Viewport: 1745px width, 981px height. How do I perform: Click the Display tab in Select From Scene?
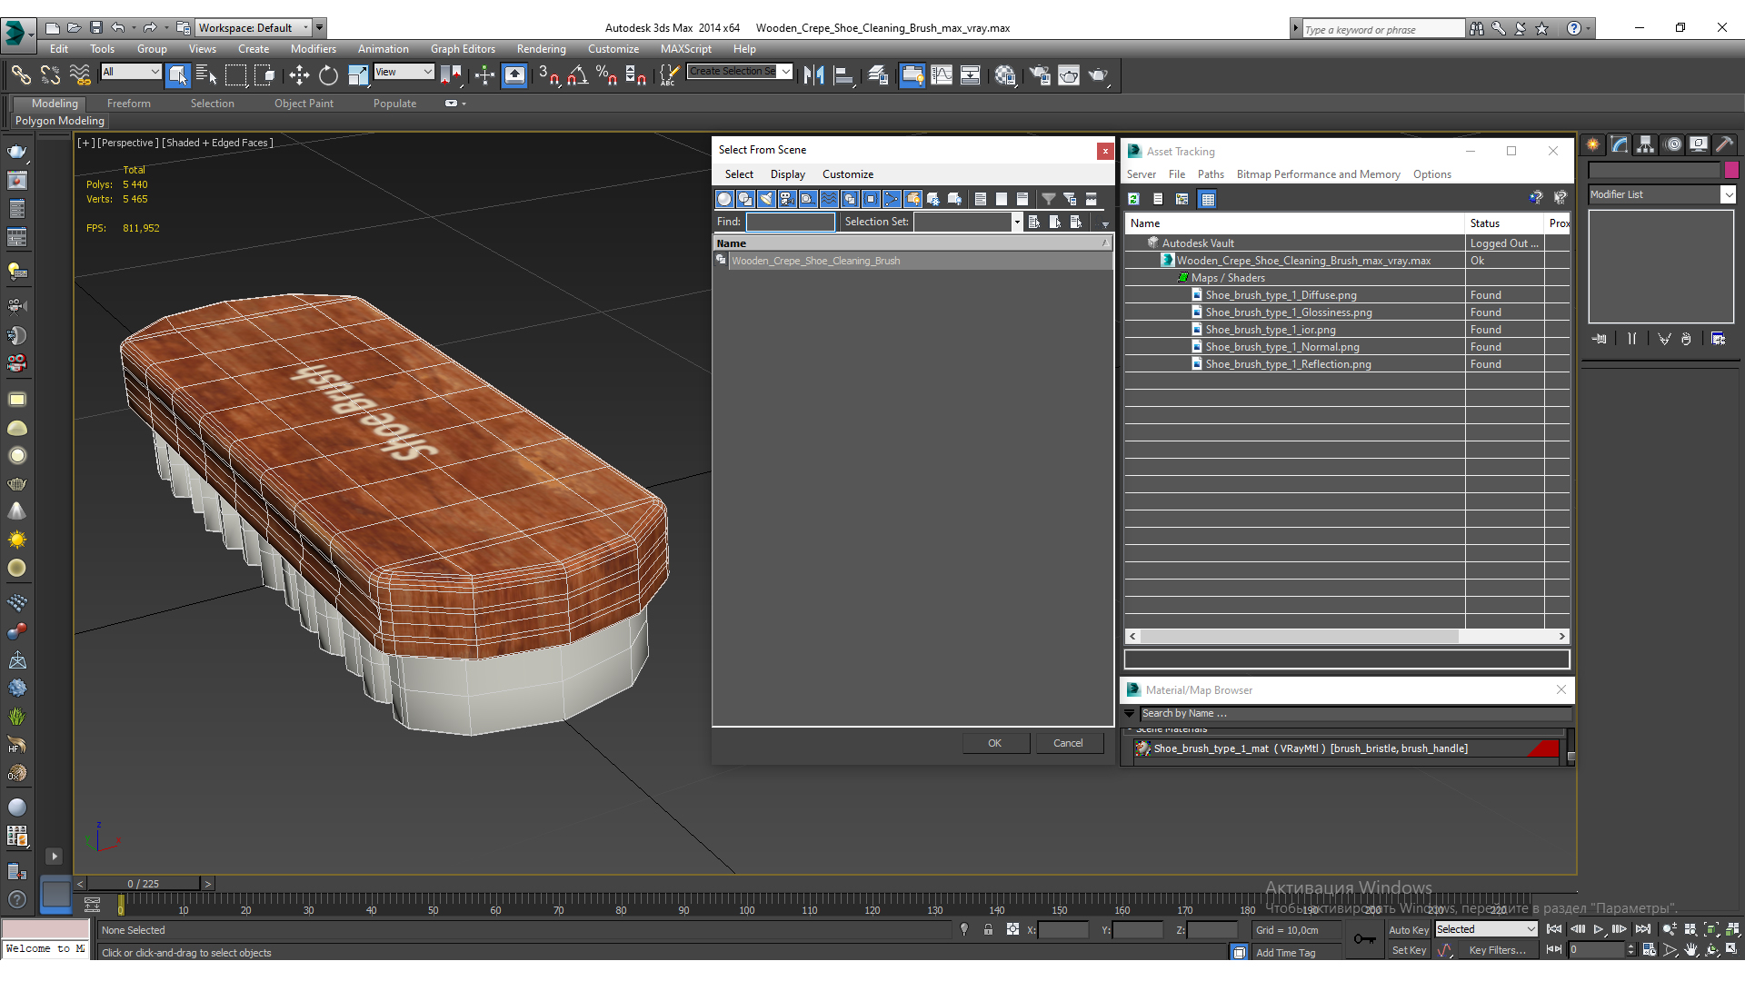[786, 173]
